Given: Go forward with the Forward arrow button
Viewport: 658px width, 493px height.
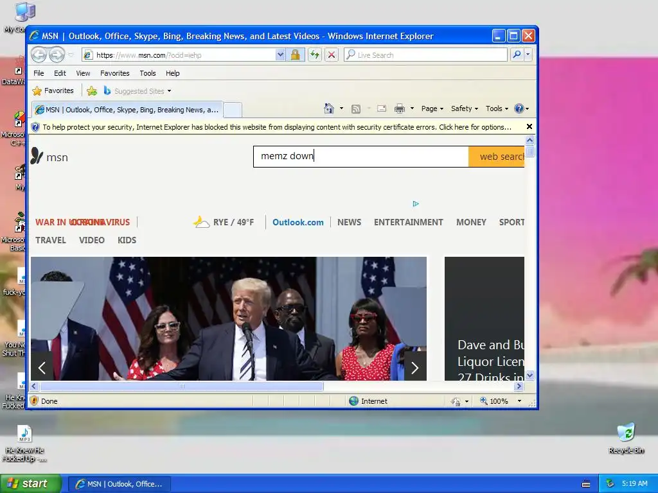Looking at the screenshot, I should tap(57, 55).
